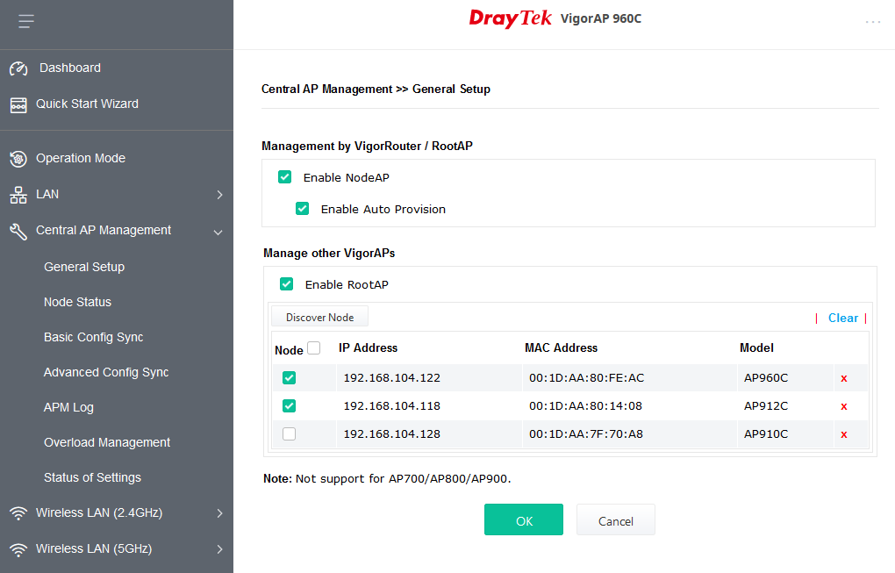The image size is (895, 573).
Task: Click MAC address 00:1D:AA:7F:70:A8
Action: tap(586, 433)
